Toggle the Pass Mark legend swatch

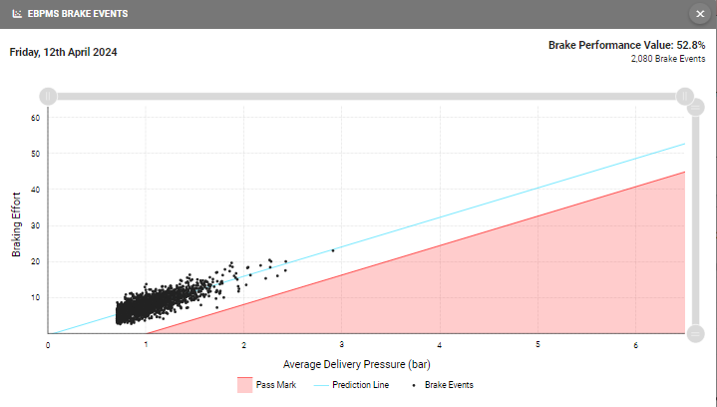(244, 384)
